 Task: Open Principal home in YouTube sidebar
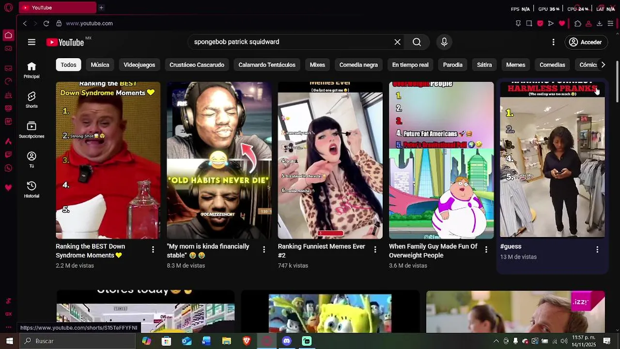tap(31, 70)
